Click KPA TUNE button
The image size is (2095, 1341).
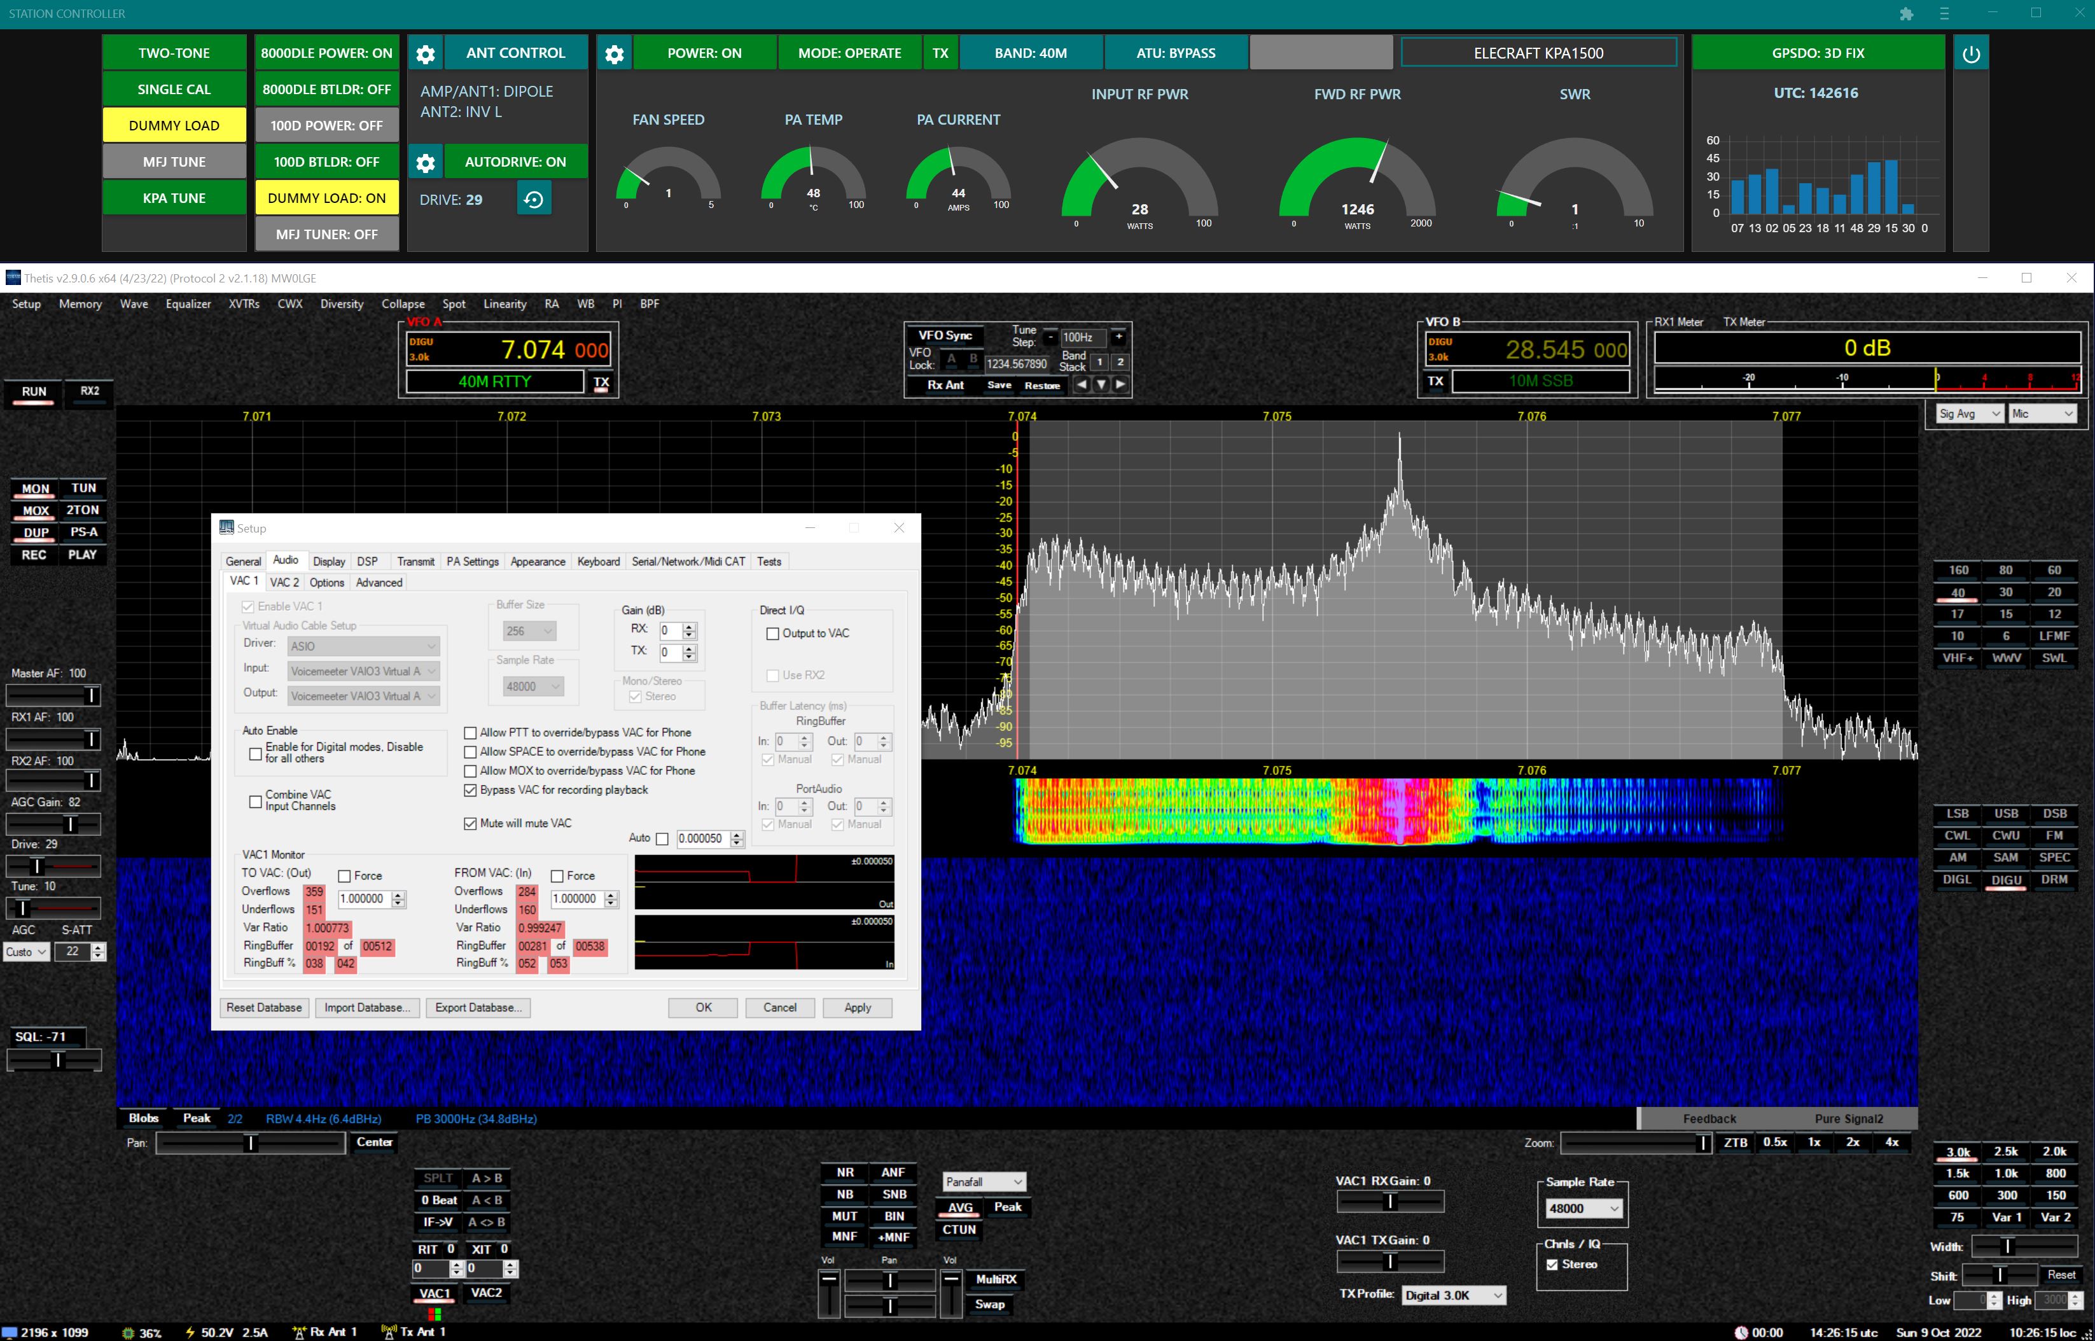click(x=174, y=198)
